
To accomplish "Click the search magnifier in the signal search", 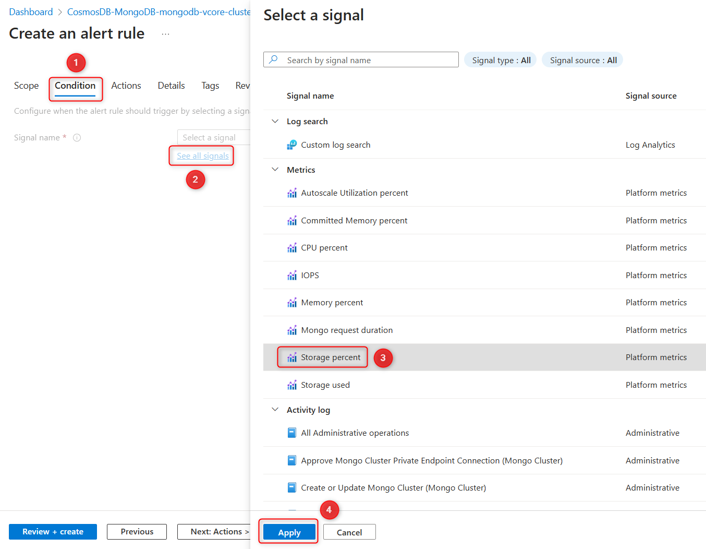I will point(273,59).
